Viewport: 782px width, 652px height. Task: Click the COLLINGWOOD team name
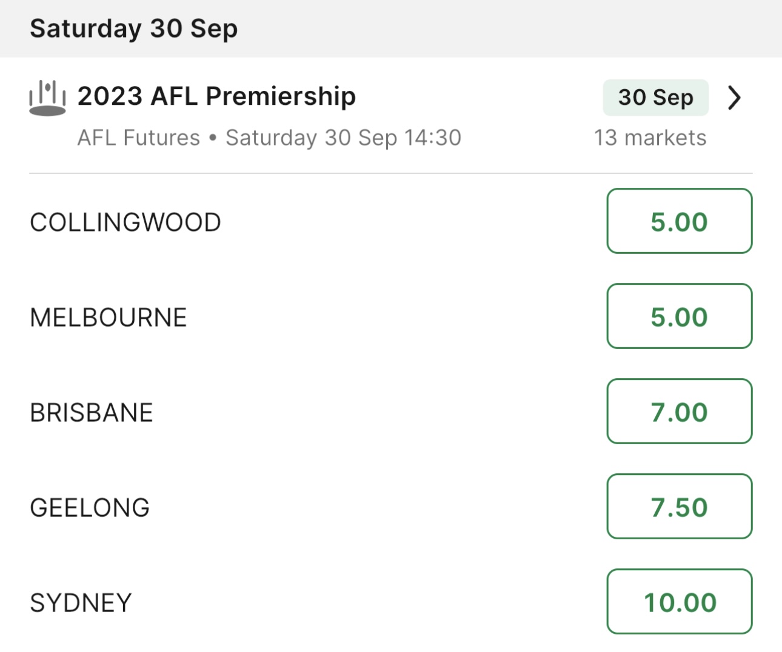click(125, 222)
